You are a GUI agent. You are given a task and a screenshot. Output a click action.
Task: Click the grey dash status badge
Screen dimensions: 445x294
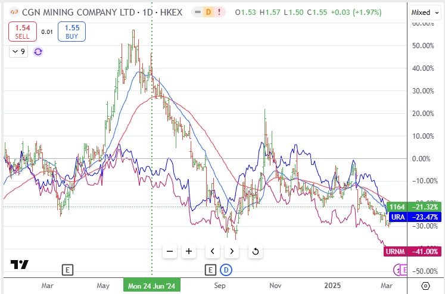[198, 12]
